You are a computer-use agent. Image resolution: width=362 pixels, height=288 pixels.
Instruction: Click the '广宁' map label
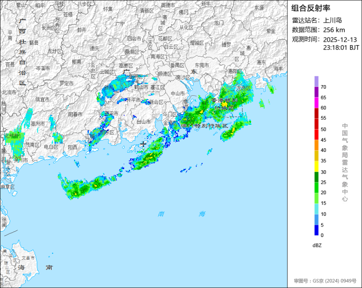coord(120,24)
